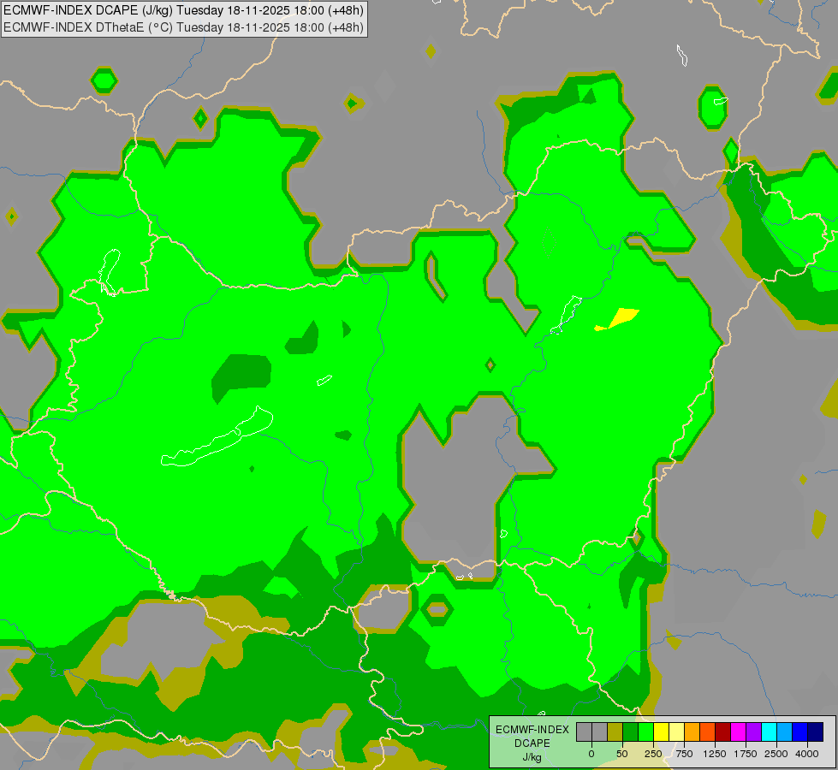Image resolution: width=838 pixels, height=770 pixels.
Task: Click the legend label DCAPE
Action: point(532,743)
